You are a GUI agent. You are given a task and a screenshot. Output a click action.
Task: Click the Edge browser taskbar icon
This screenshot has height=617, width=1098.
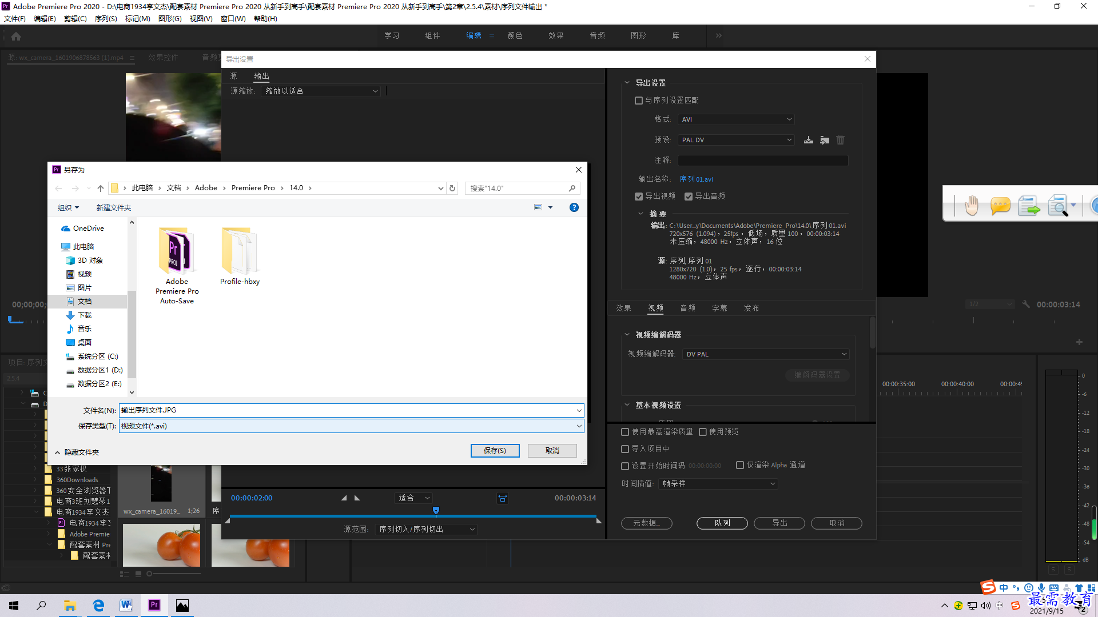point(98,606)
